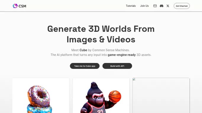This screenshot has height=113, width=202.
Task: Click the 'game-engine ready' bold text
Action: click(122, 55)
